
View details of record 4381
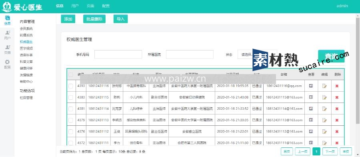311,109
